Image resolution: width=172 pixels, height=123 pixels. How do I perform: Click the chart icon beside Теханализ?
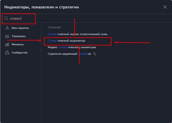(x=7, y=36)
